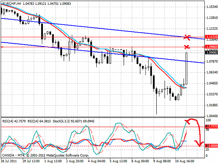This screenshot has width=218, height=164.
Task: Grab the left square handle of the 1.09860 line
Action: (2, 47)
